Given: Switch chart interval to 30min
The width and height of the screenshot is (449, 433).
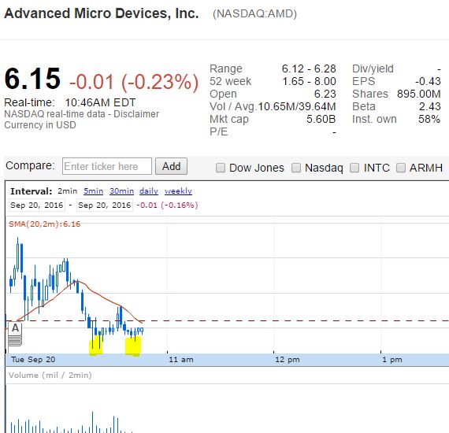Looking at the screenshot, I should pos(121,191).
